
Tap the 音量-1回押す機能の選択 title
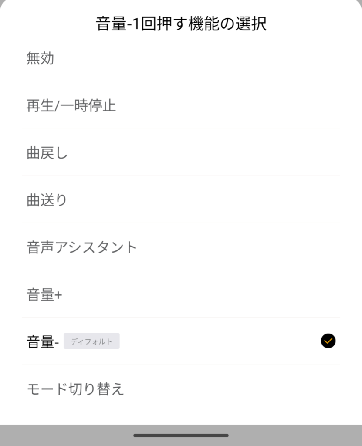click(181, 24)
